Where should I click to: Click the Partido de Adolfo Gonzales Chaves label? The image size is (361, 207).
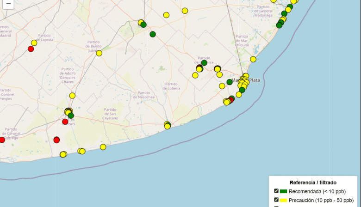coord(67,76)
